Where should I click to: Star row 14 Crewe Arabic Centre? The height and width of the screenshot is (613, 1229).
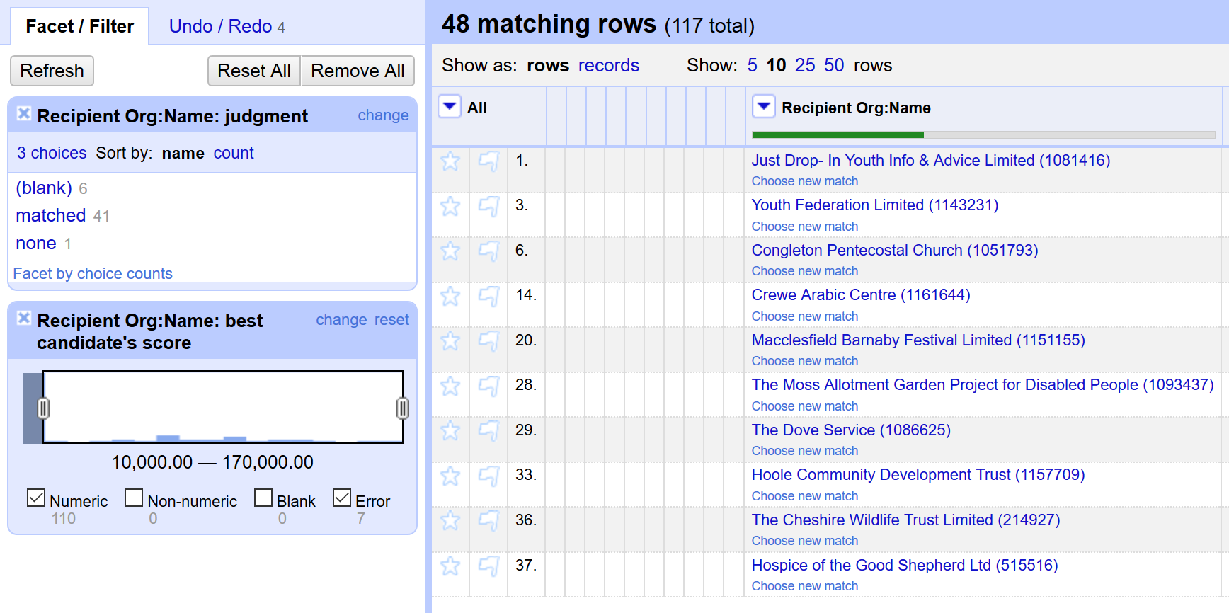point(450,297)
